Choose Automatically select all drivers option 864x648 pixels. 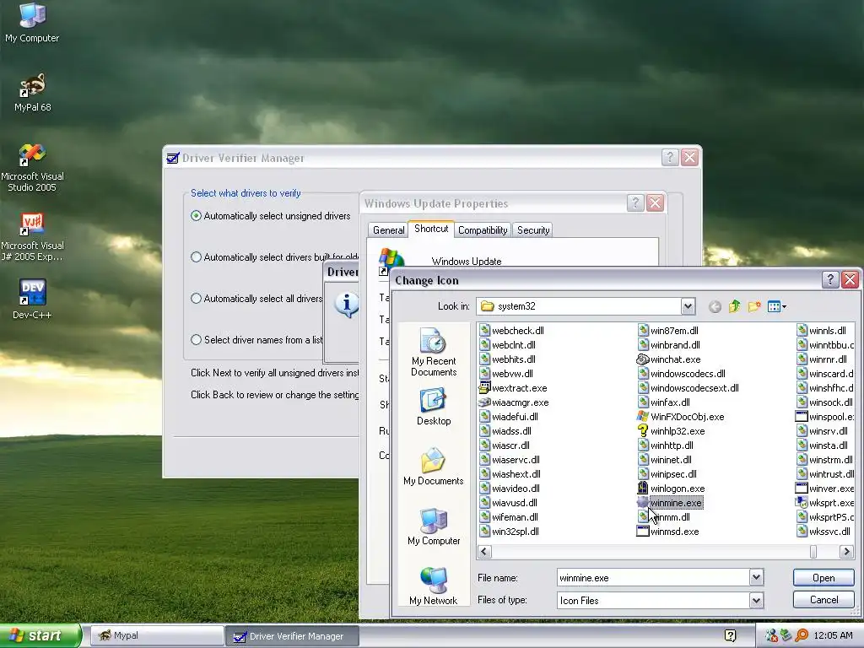(256, 298)
